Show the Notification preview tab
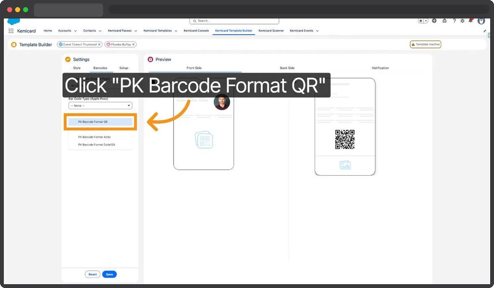This screenshot has height=288, width=494. (380, 68)
